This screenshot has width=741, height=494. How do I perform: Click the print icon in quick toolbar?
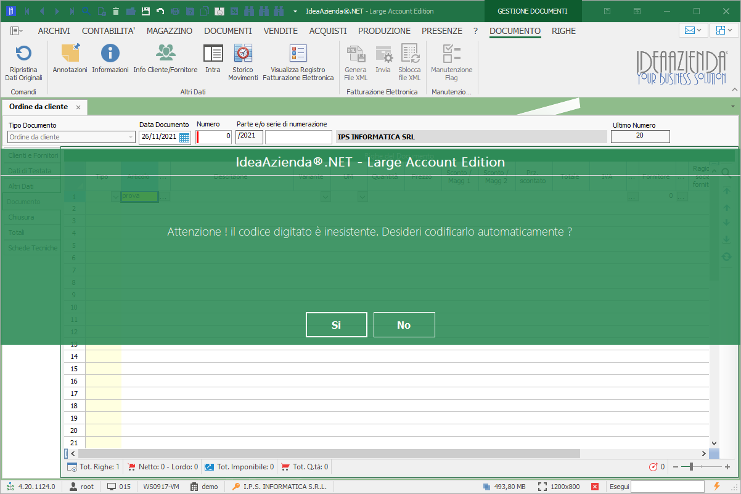[x=175, y=11]
